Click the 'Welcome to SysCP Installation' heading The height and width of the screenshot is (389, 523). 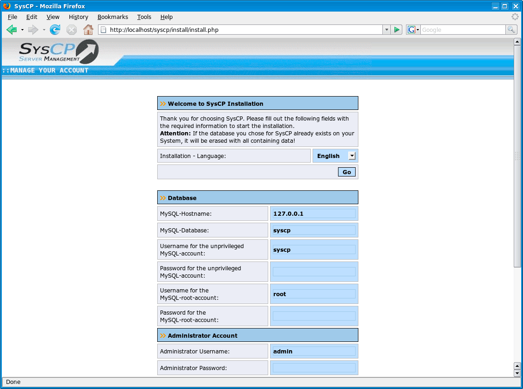click(x=215, y=103)
